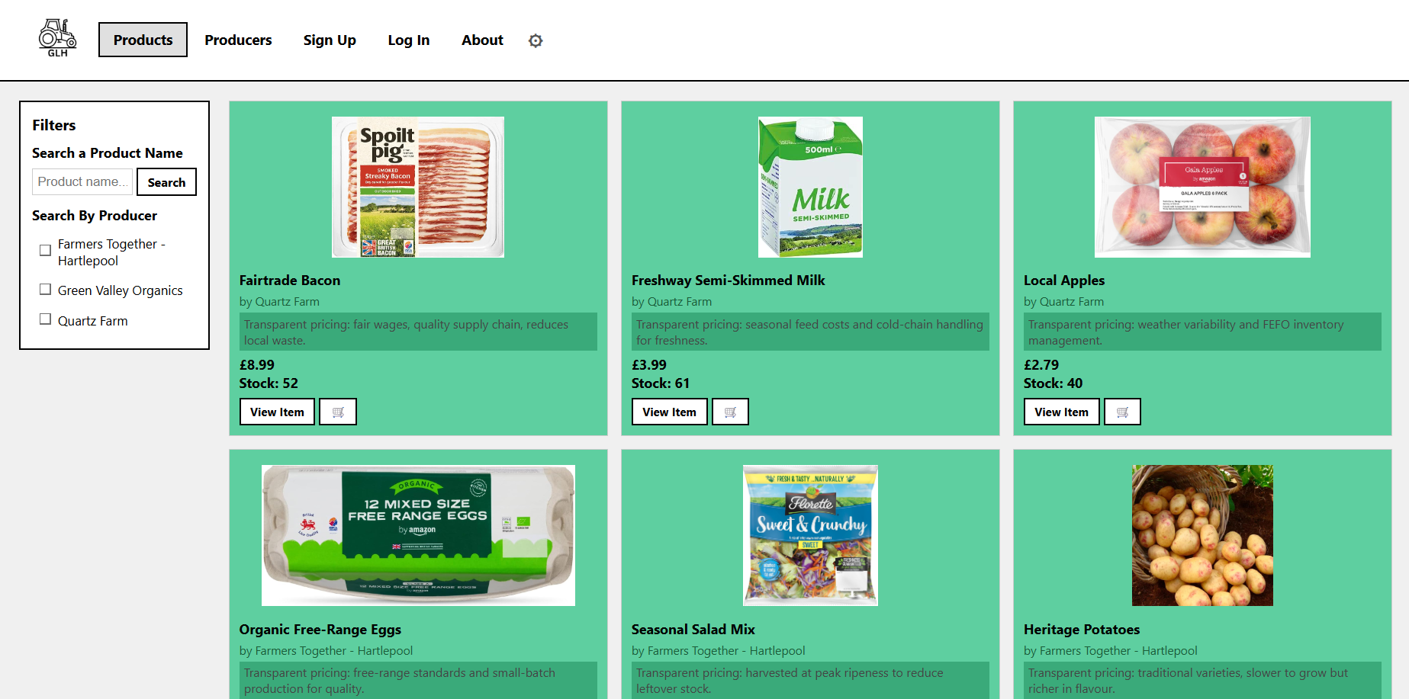The width and height of the screenshot is (1409, 699).
Task: Click 'by Farmers Together - Hartlepool' under Eggs
Action: (x=326, y=651)
